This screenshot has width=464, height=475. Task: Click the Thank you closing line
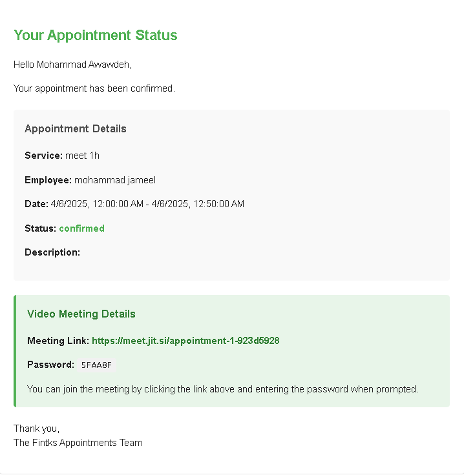[36, 429]
